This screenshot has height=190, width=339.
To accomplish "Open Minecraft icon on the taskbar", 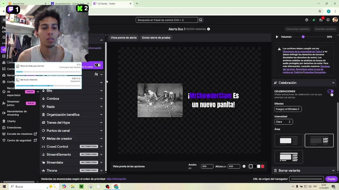I will (x=81, y=187).
